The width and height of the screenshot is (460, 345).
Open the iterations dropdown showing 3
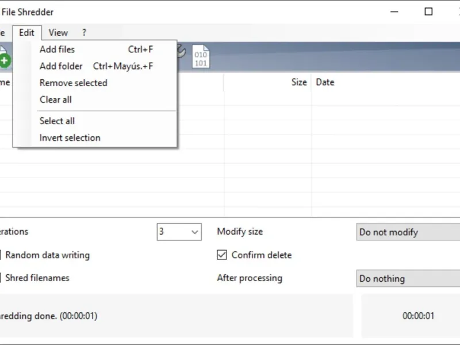point(179,232)
